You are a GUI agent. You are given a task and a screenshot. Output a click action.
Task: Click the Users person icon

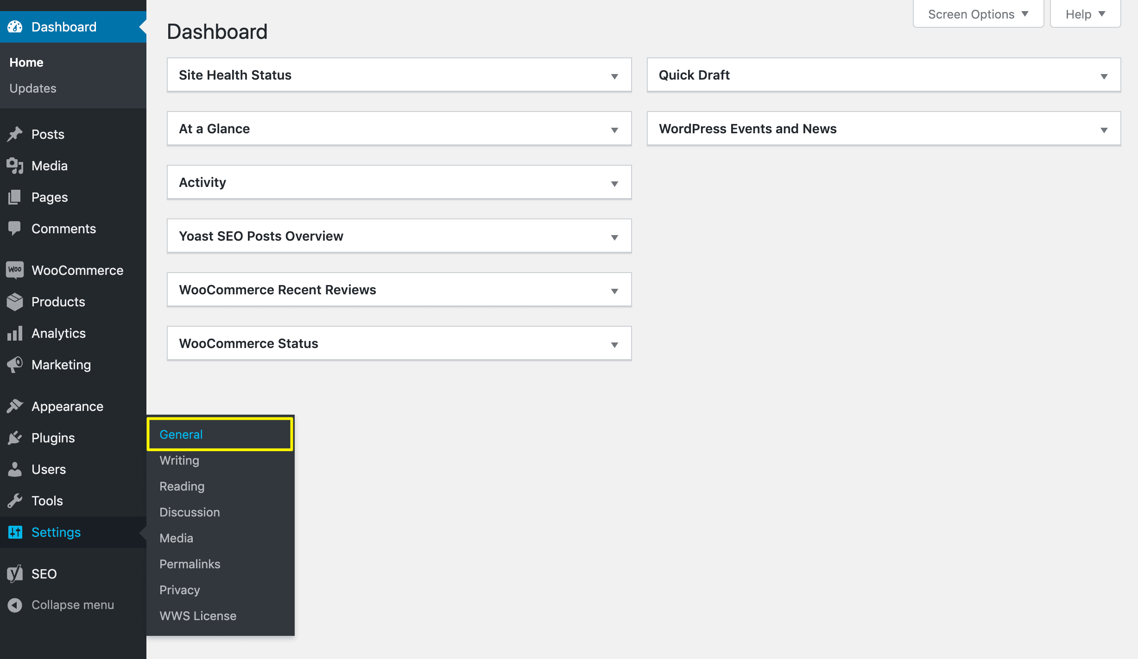tap(14, 469)
